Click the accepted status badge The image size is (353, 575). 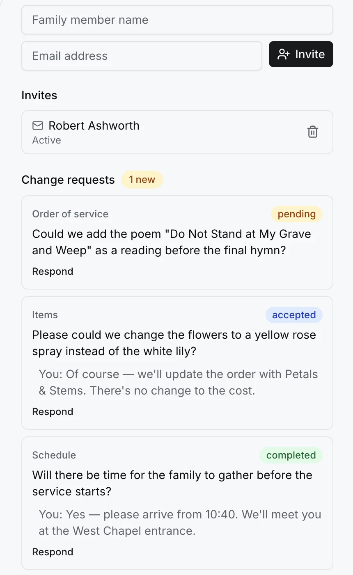click(x=294, y=315)
